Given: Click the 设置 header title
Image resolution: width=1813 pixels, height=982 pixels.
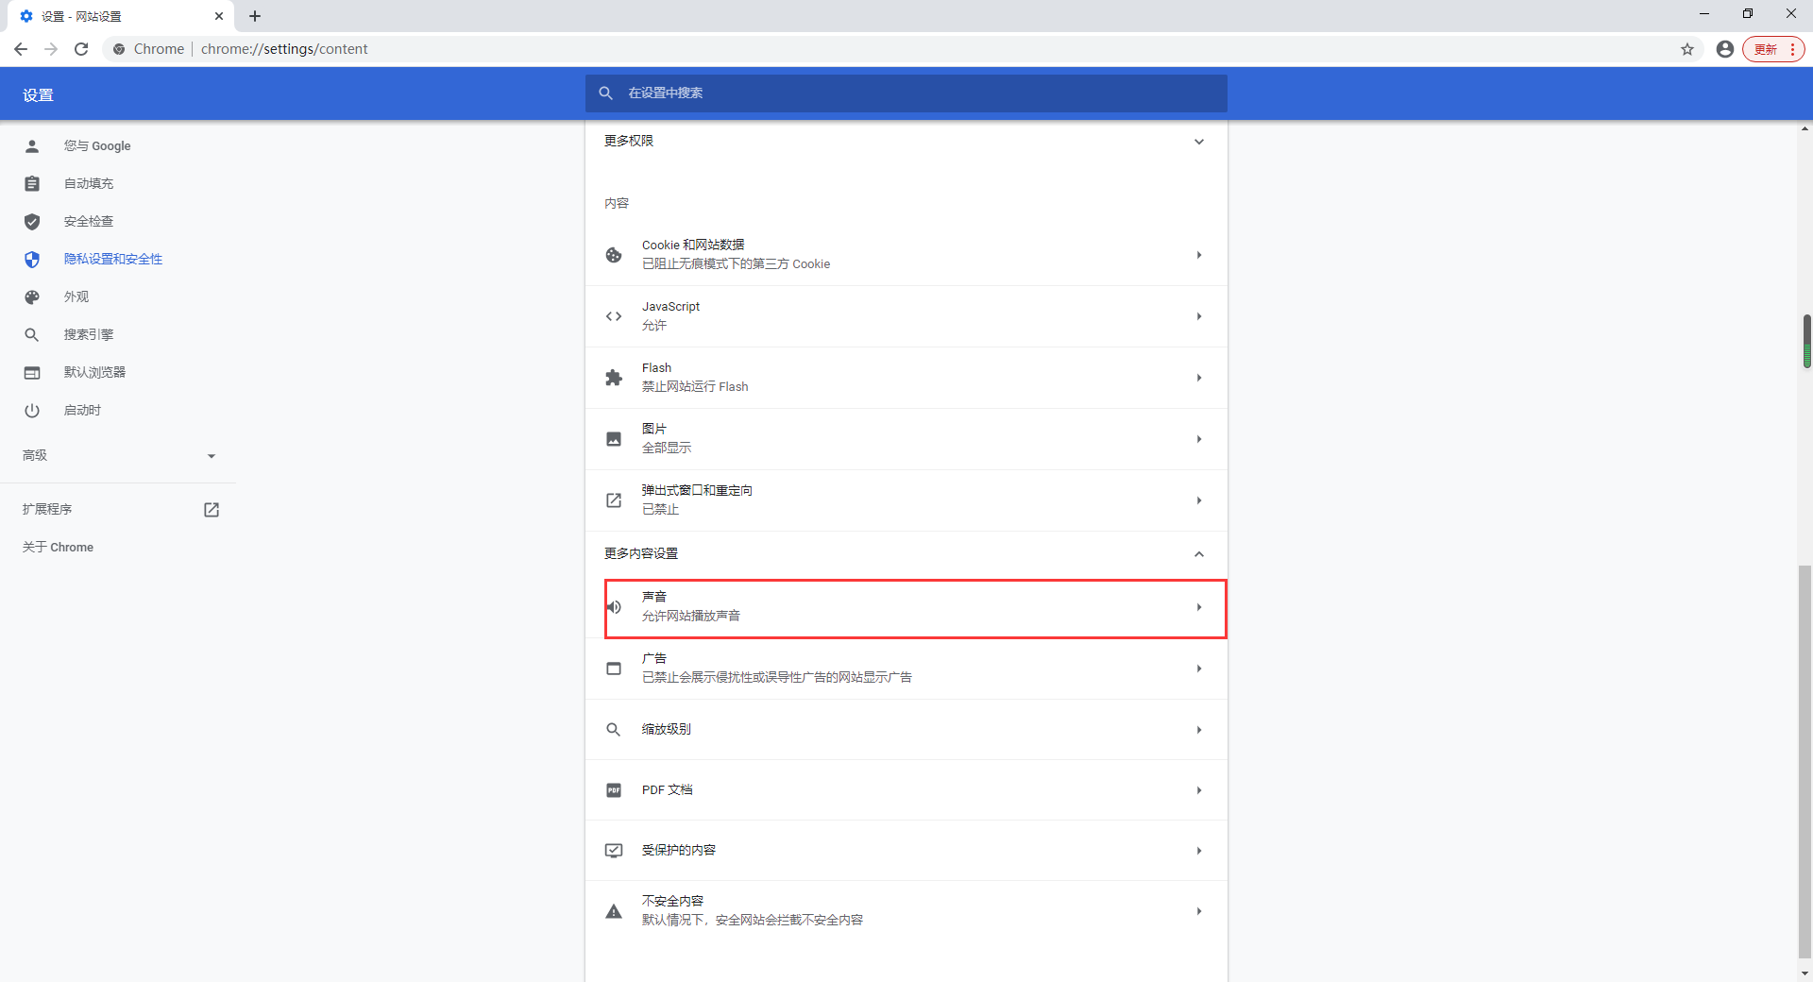Looking at the screenshot, I should pyautogui.click(x=38, y=95).
